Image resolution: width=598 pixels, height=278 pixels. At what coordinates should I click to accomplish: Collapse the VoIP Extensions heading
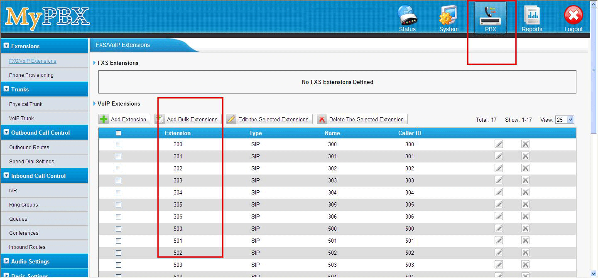[x=117, y=103]
